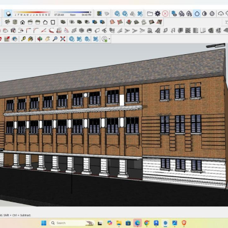Adjust the shadow date month slider

[32, 13]
